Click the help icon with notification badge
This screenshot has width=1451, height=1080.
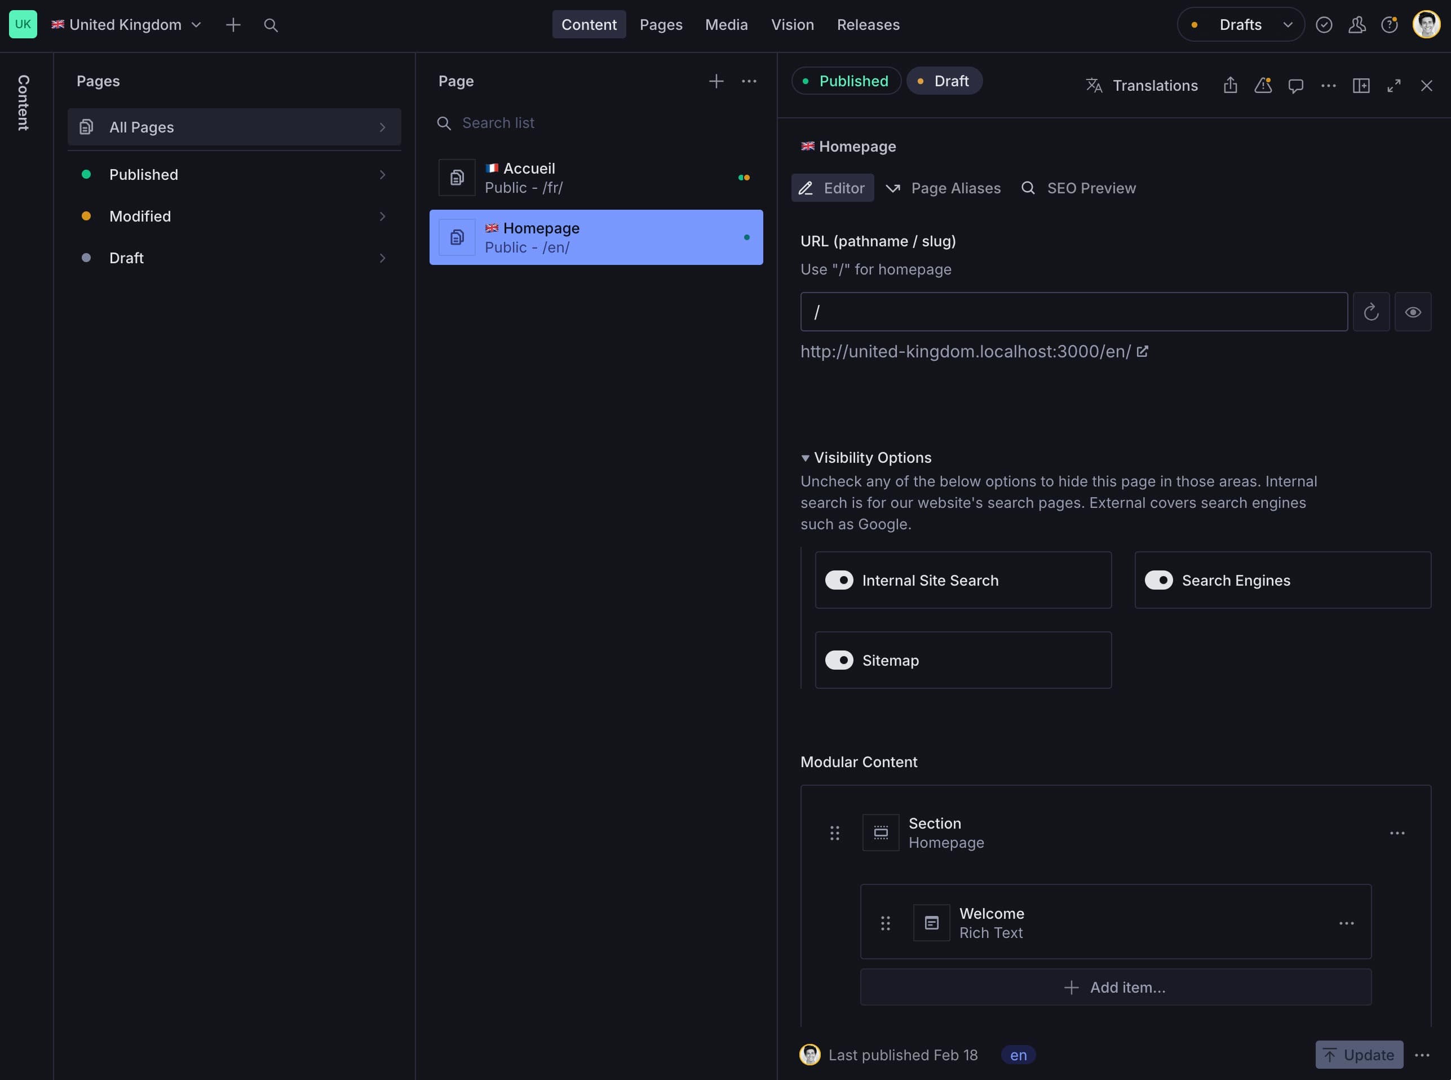pos(1390,24)
